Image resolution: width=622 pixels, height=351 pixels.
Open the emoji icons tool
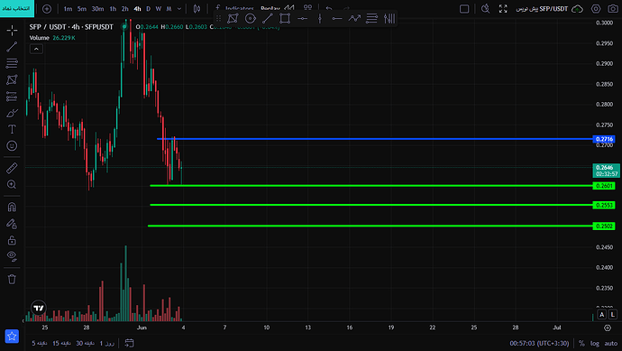coord(12,145)
